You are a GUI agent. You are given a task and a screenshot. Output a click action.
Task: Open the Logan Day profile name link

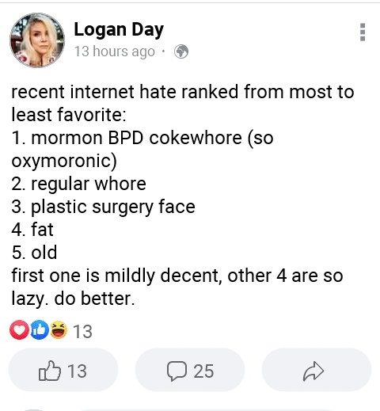pos(119,29)
